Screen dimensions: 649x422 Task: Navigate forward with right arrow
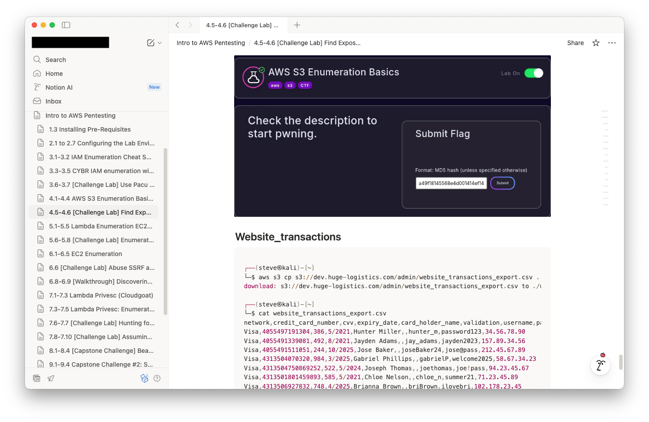[190, 25]
